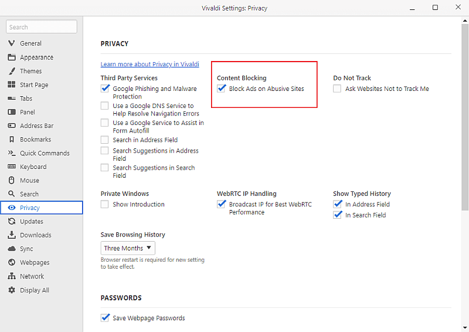Open Webpages settings label

click(x=35, y=263)
